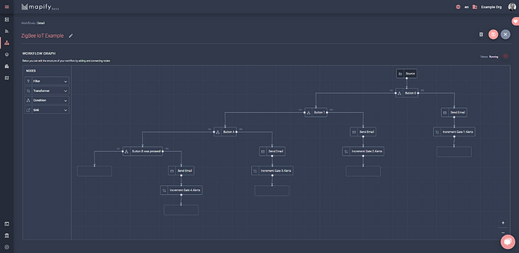Select the workflows hierarchy icon in sidebar
The height and width of the screenshot is (253, 519).
tap(7, 43)
